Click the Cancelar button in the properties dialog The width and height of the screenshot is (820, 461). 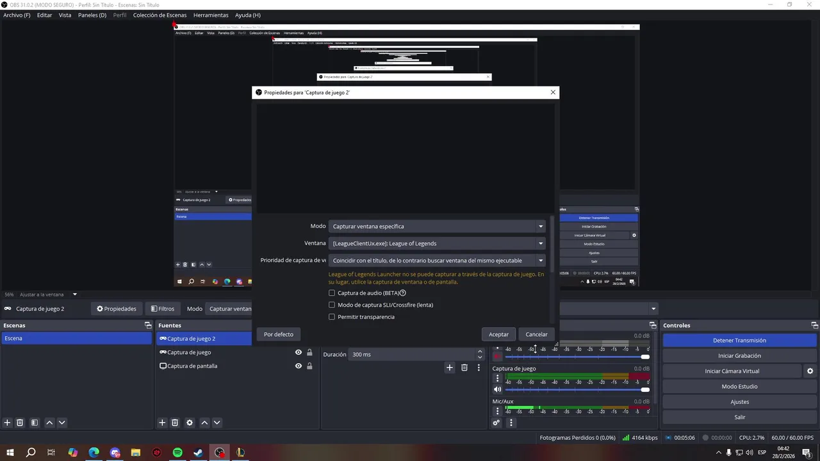click(x=536, y=334)
